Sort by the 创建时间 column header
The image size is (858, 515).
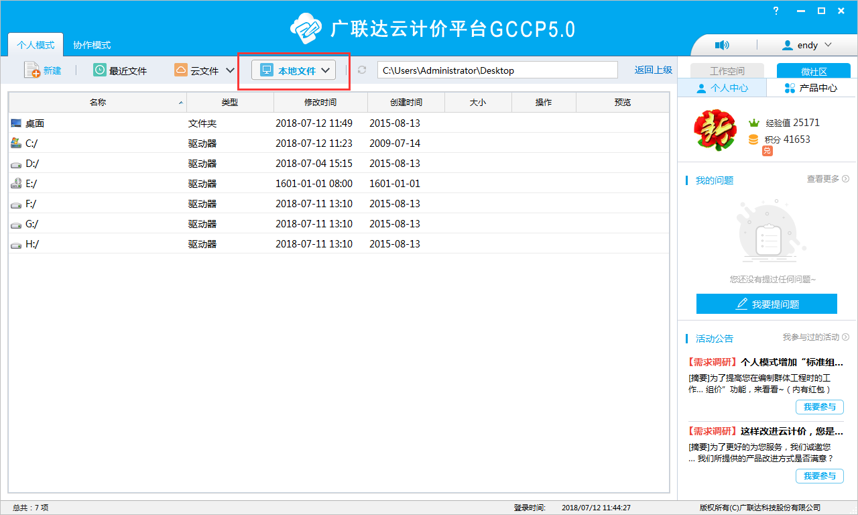[x=406, y=103]
